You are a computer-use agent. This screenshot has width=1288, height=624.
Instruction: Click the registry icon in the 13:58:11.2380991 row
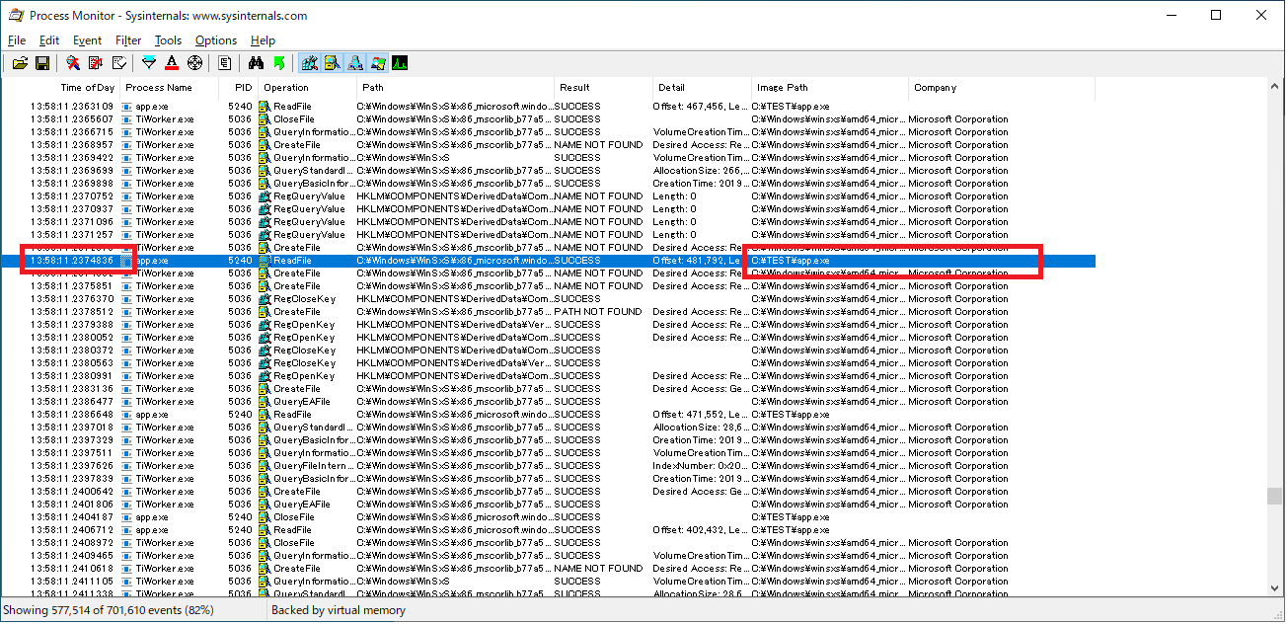pos(265,375)
